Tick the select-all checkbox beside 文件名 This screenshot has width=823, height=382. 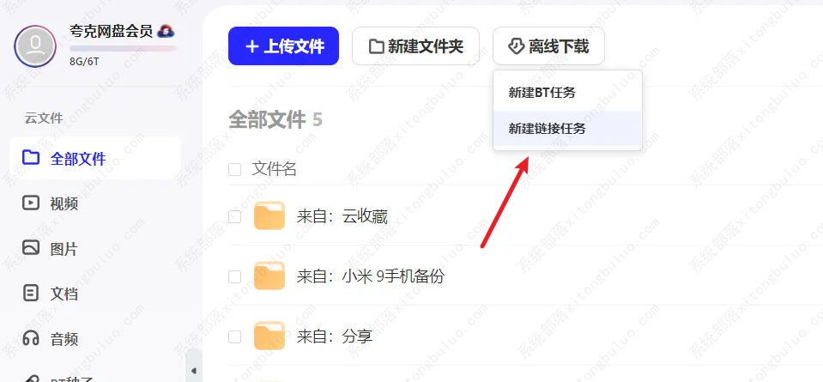point(234,169)
